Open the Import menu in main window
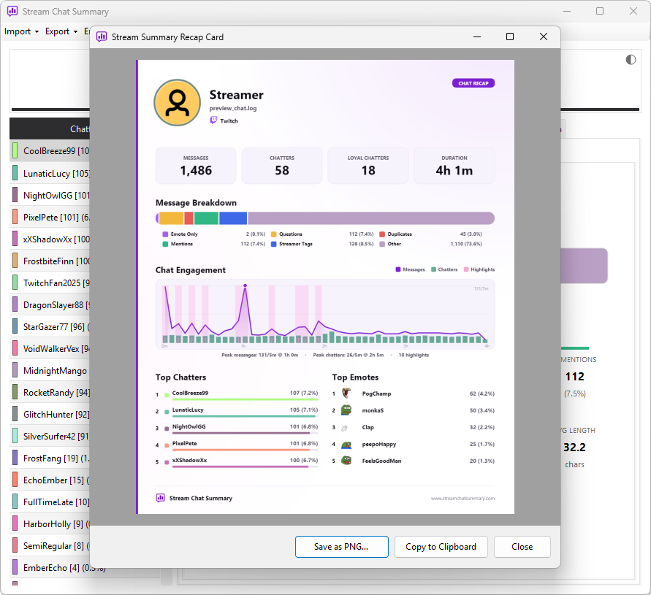This screenshot has width=651, height=595. click(x=21, y=31)
